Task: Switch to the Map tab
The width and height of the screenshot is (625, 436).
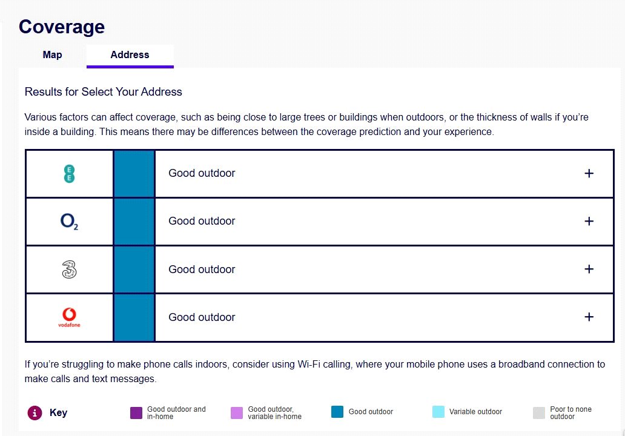Action: (x=52, y=55)
